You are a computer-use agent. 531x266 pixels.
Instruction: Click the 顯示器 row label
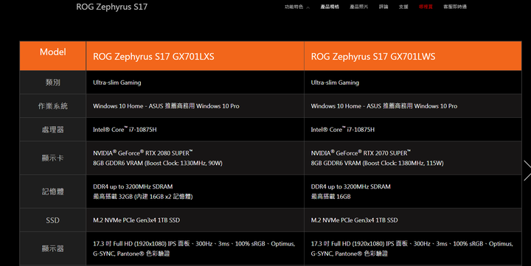click(x=53, y=249)
